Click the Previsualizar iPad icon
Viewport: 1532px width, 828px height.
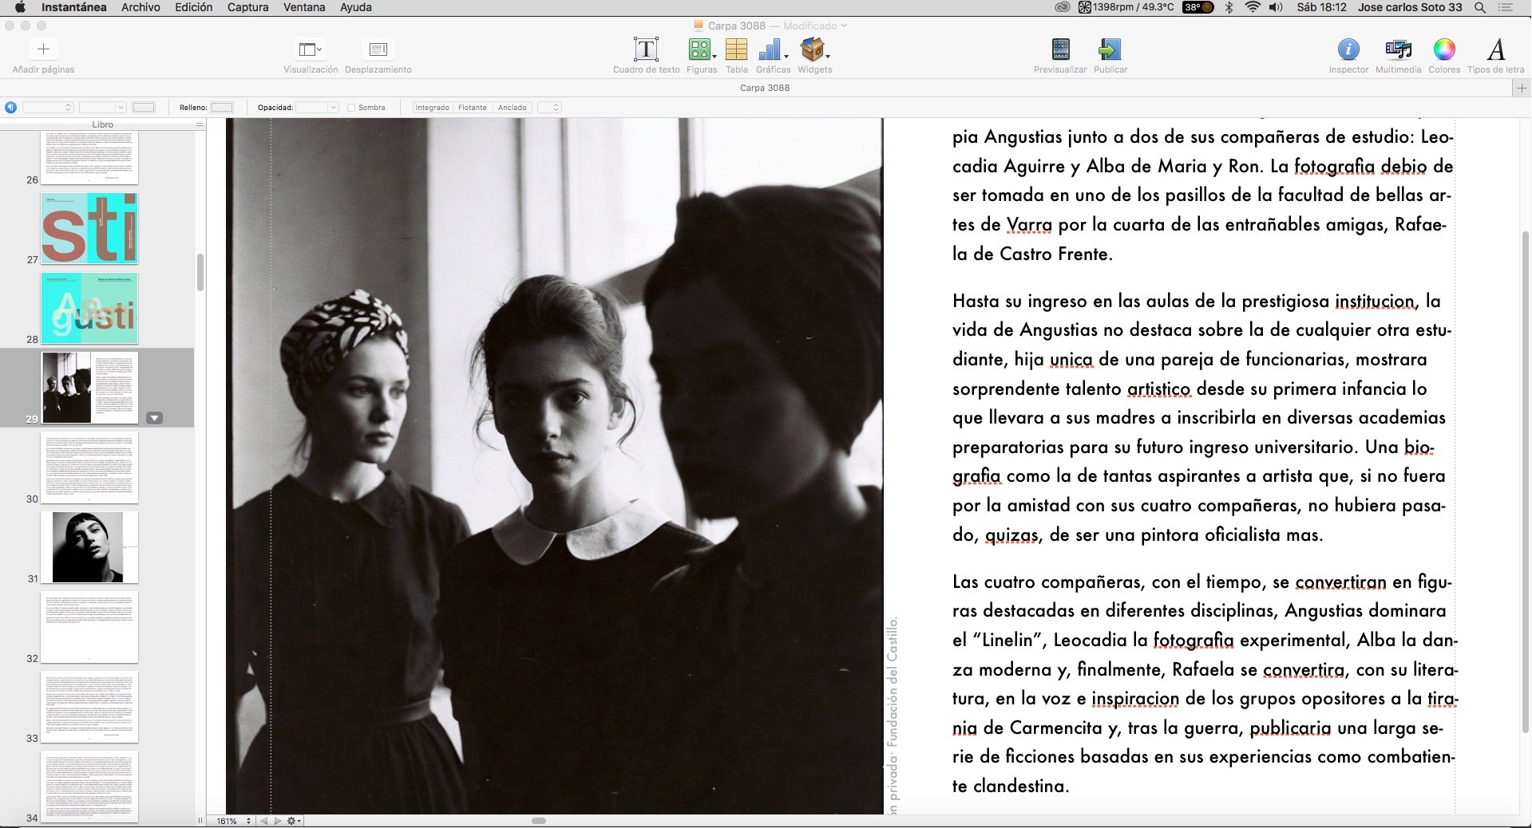pyautogui.click(x=1060, y=49)
